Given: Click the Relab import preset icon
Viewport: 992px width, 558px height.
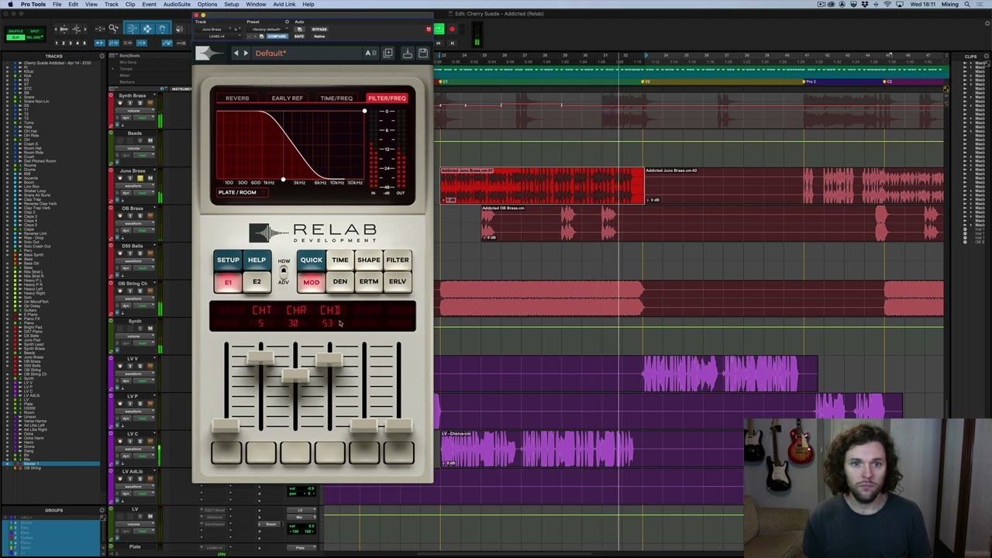Looking at the screenshot, I should 407,53.
